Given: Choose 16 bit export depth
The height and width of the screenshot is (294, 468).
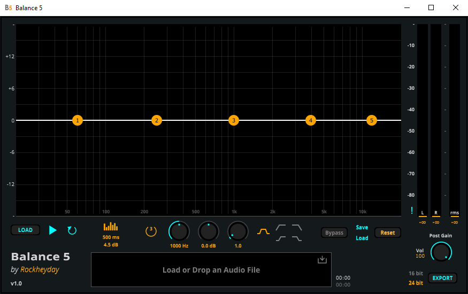Looking at the screenshot, I should [x=416, y=273].
